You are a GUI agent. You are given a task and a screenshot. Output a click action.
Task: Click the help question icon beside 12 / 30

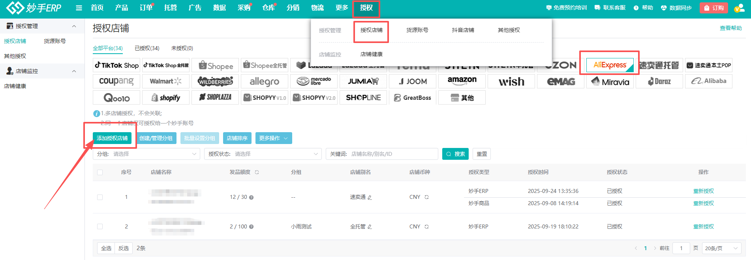tap(251, 197)
